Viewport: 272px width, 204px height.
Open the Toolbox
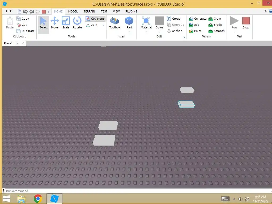(115, 23)
